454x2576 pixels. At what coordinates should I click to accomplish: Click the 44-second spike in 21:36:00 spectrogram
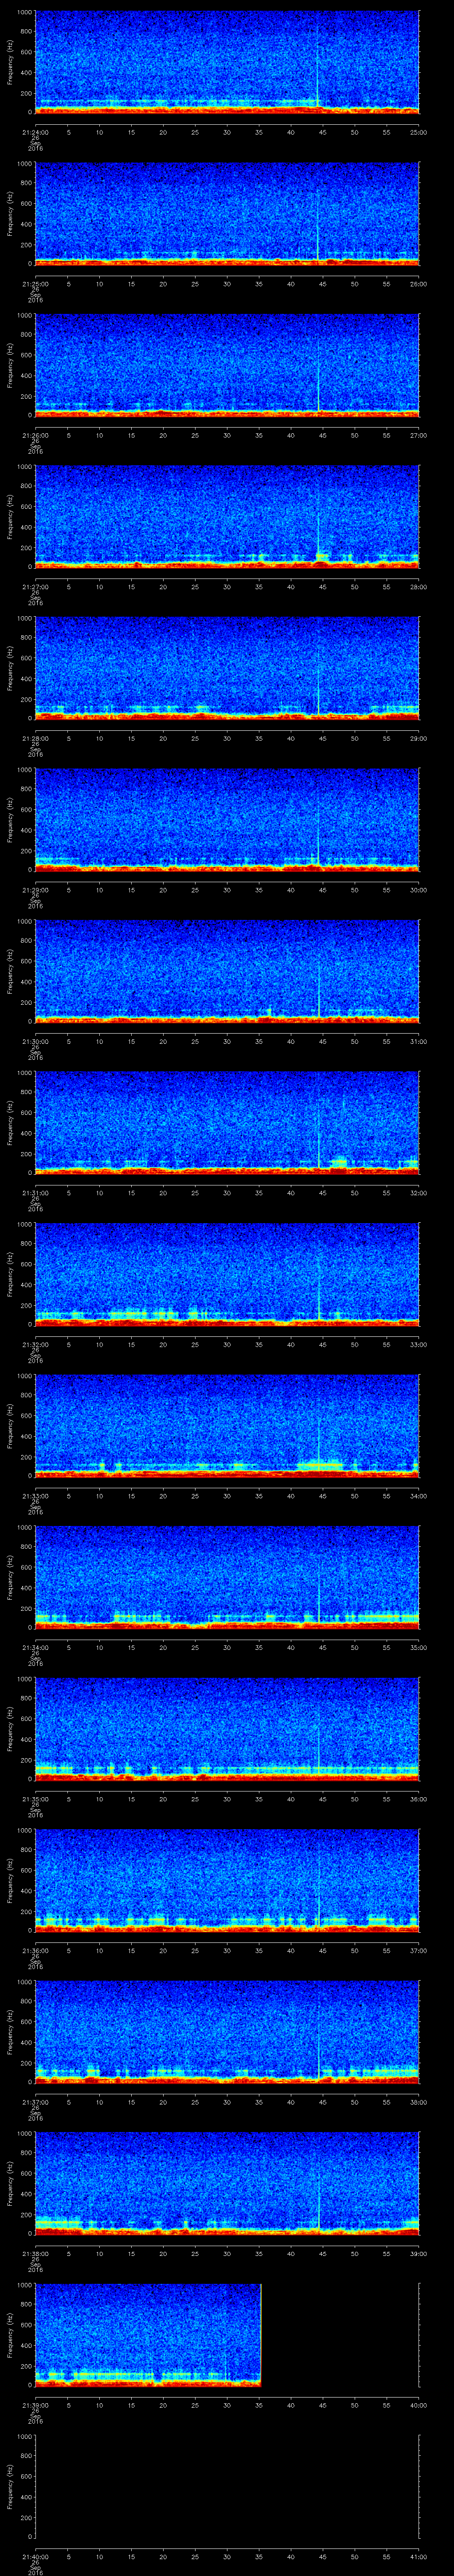click(x=318, y=1880)
